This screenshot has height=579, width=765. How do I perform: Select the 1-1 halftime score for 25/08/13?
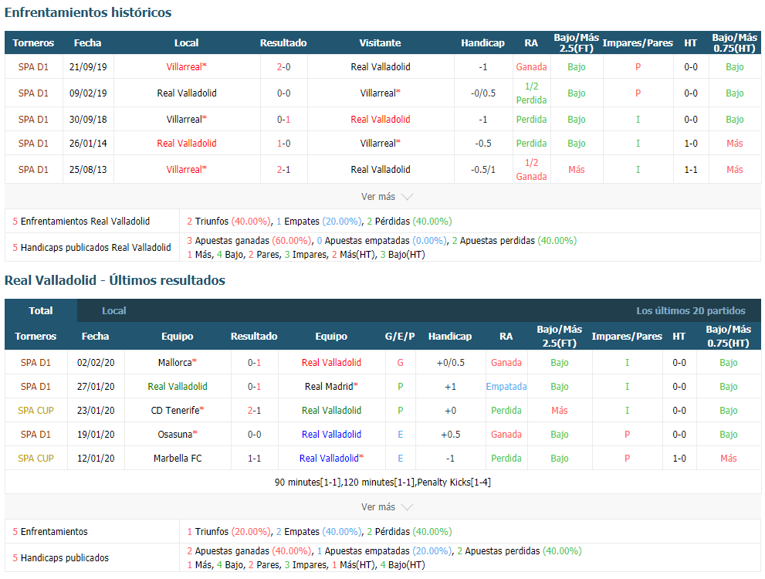tap(690, 170)
